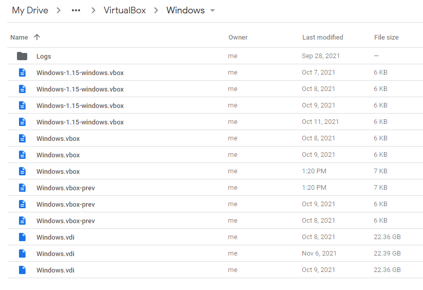Click the Oct 7, 2021 date cell
This screenshot has width=423, height=290.
click(x=318, y=72)
